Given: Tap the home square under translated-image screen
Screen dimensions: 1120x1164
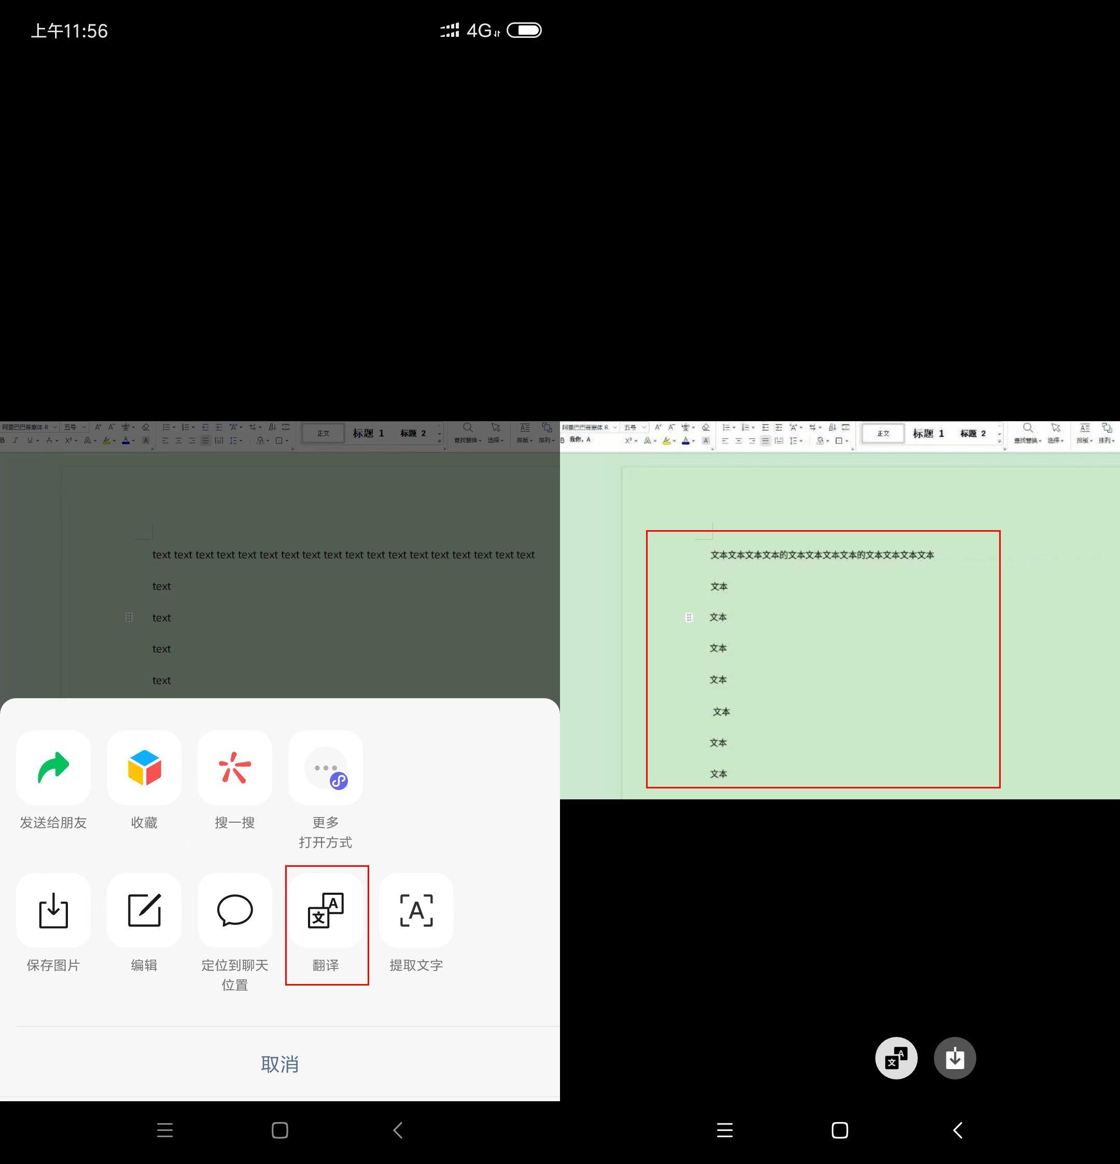Looking at the screenshot, I should click(x=840, y=1130).
